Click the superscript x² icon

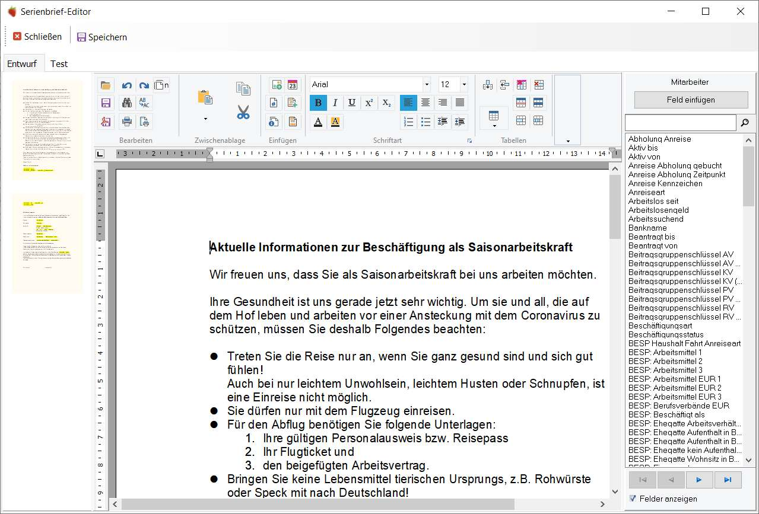pyautogui.click(x=369, y=103)
